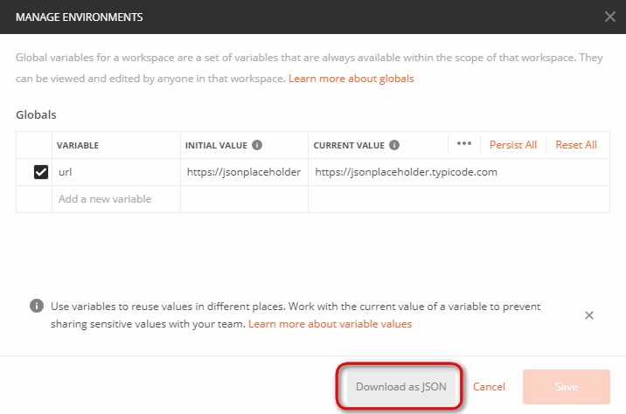Click the Add a new variable field
The image size is (626, 414).
pyautogui.click(x=105, y=199)
